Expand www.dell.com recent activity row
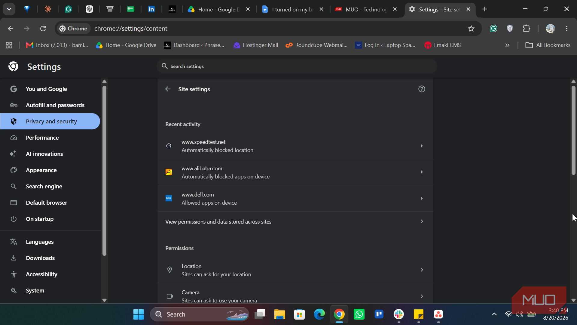577x325 pixels. pyautogui.click(x=295, y=199)
